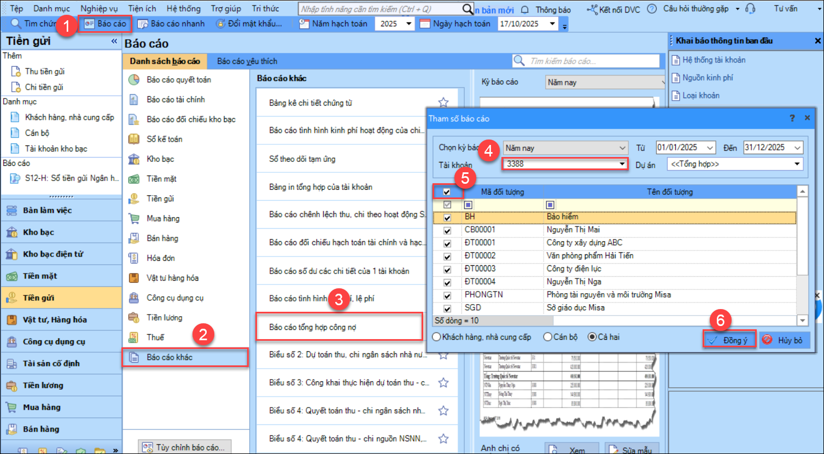The width and height of the screenshot is (824, 454).
Task: Expand the Tài khoản 3388 dropdown
Action: coord(622,164)
